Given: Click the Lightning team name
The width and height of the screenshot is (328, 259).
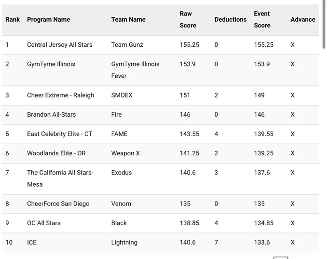Looking at the screenshot, I should 124,243.
